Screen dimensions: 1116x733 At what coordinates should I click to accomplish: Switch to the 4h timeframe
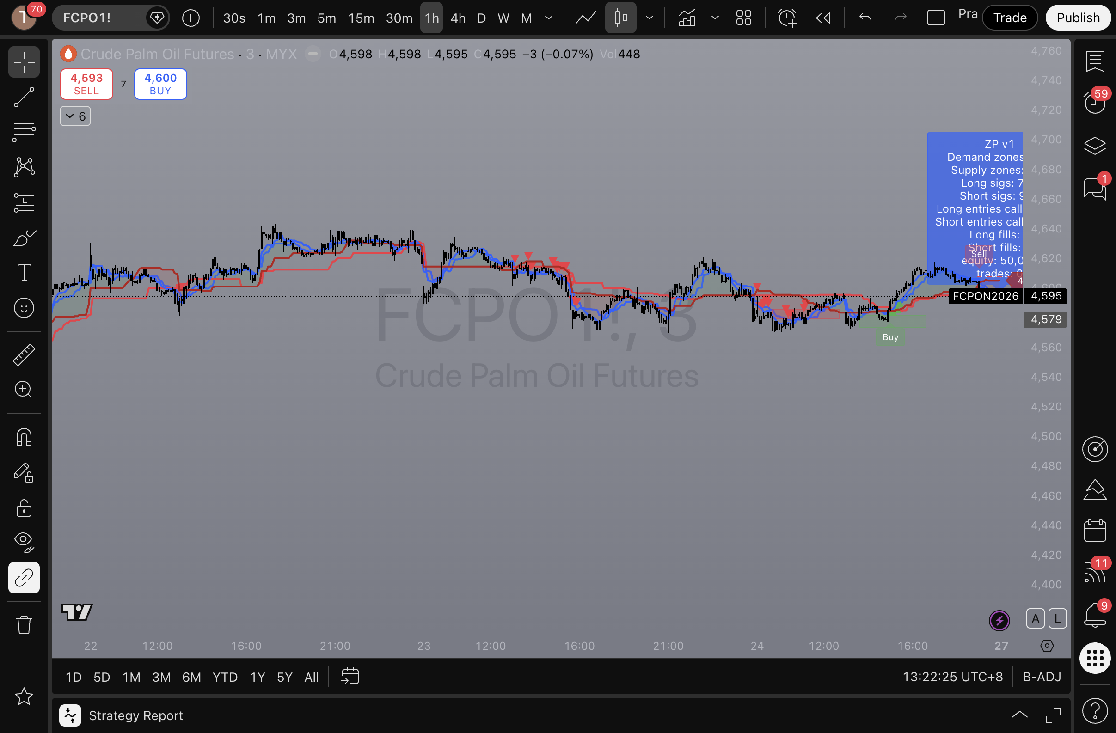(458, 18)
